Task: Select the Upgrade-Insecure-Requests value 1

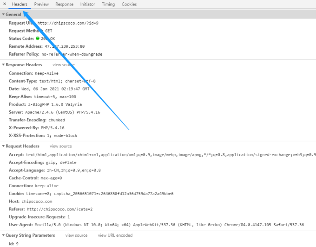Action: [x=69, y=217]
